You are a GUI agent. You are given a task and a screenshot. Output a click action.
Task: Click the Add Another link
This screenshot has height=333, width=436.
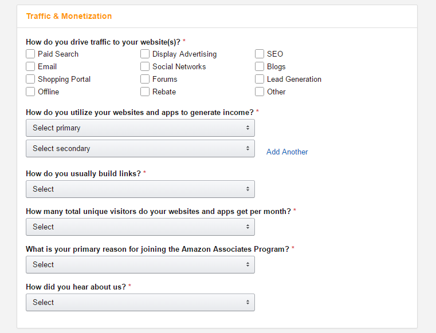[287, 152]
